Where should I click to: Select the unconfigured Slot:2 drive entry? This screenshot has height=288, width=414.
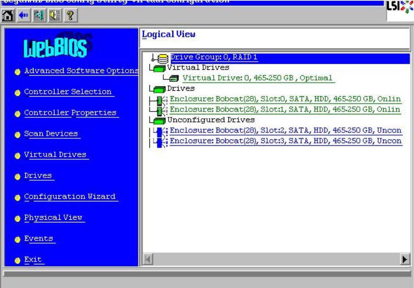(286, 131)
